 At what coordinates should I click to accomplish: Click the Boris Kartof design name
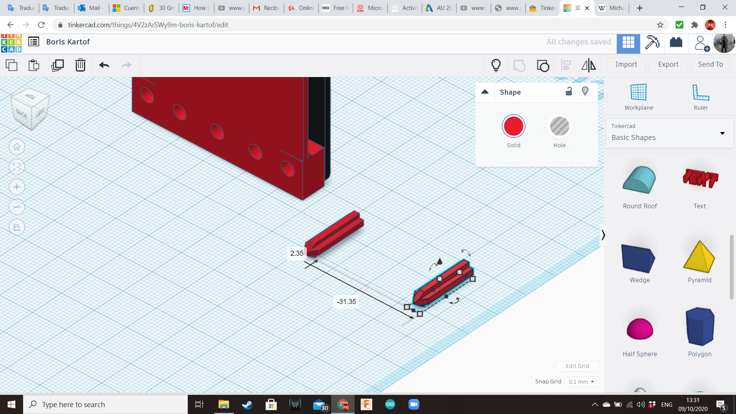pos(68,42)
